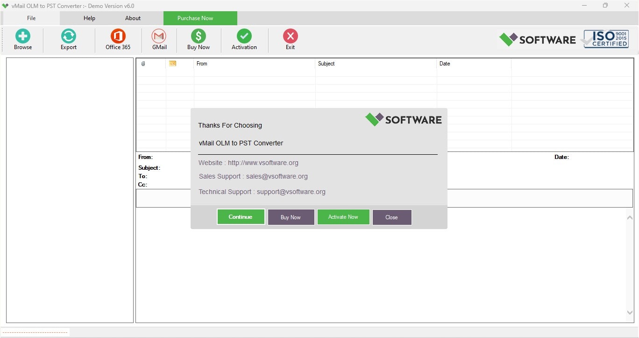Click the 'Thanks For Choosing' text
This screenshot has height=338, width=639.
(230, 125)
